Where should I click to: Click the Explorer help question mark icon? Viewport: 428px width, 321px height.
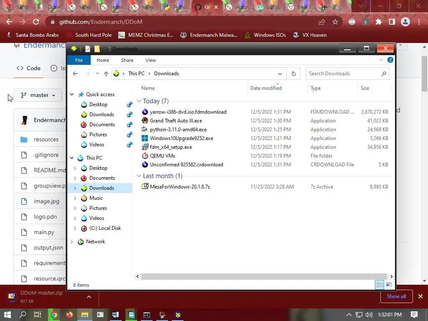[390, 60]
